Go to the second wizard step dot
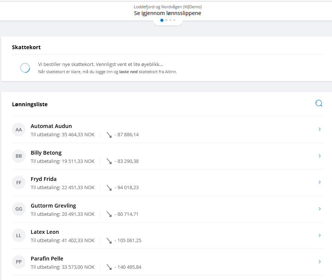332x280 pixels. (166, 20)
